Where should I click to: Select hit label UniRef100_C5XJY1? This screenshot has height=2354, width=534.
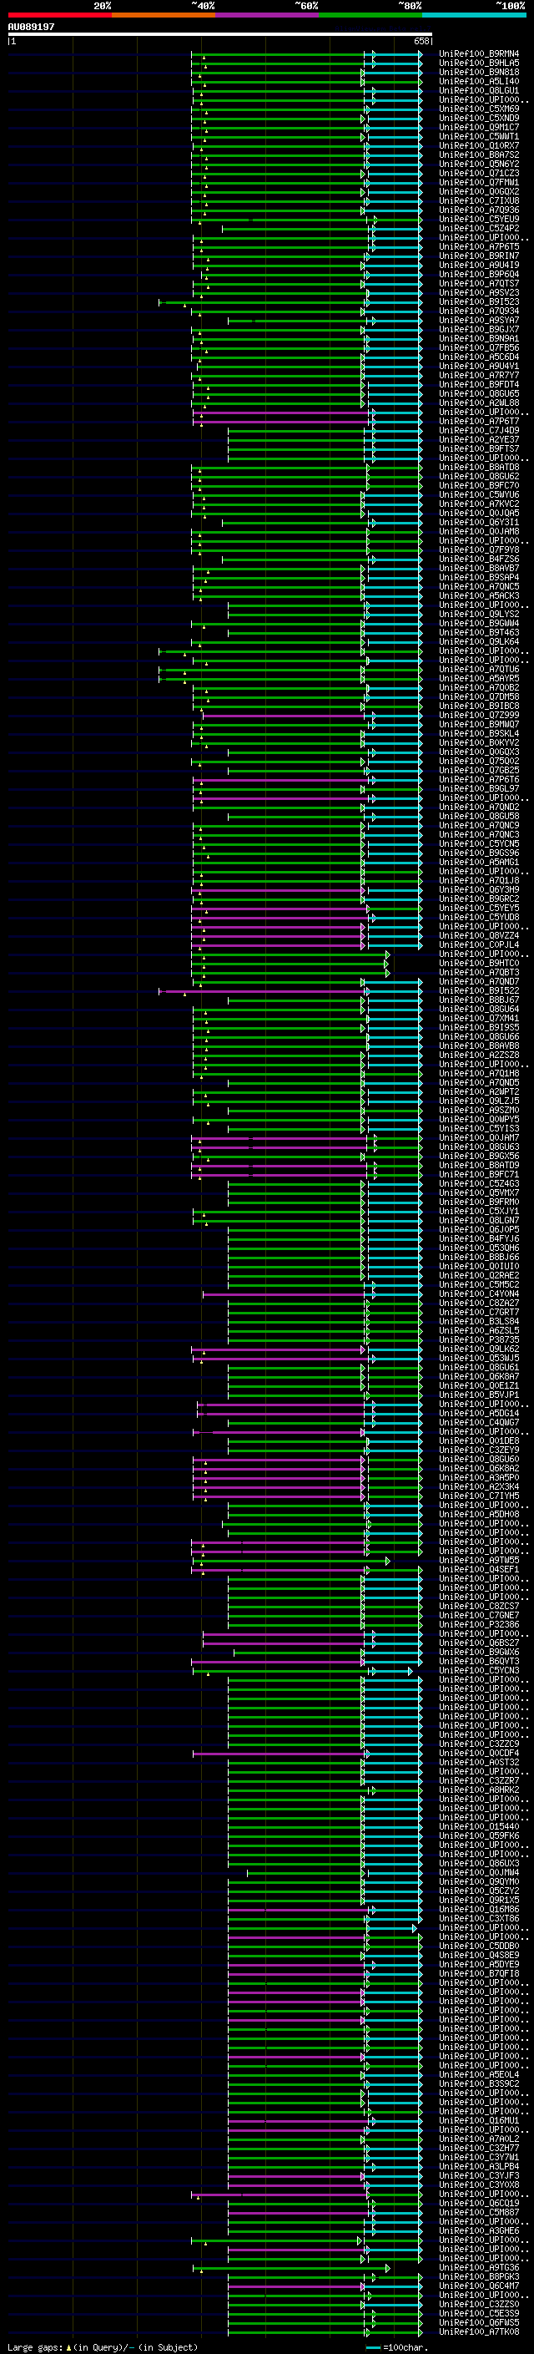pyautogui.click(x=479, y=1211)
